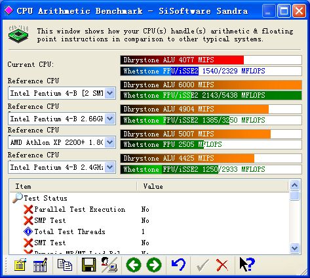Close the CPU Arithmetic Benchmark window
The image size is (310, 278).
299,10
